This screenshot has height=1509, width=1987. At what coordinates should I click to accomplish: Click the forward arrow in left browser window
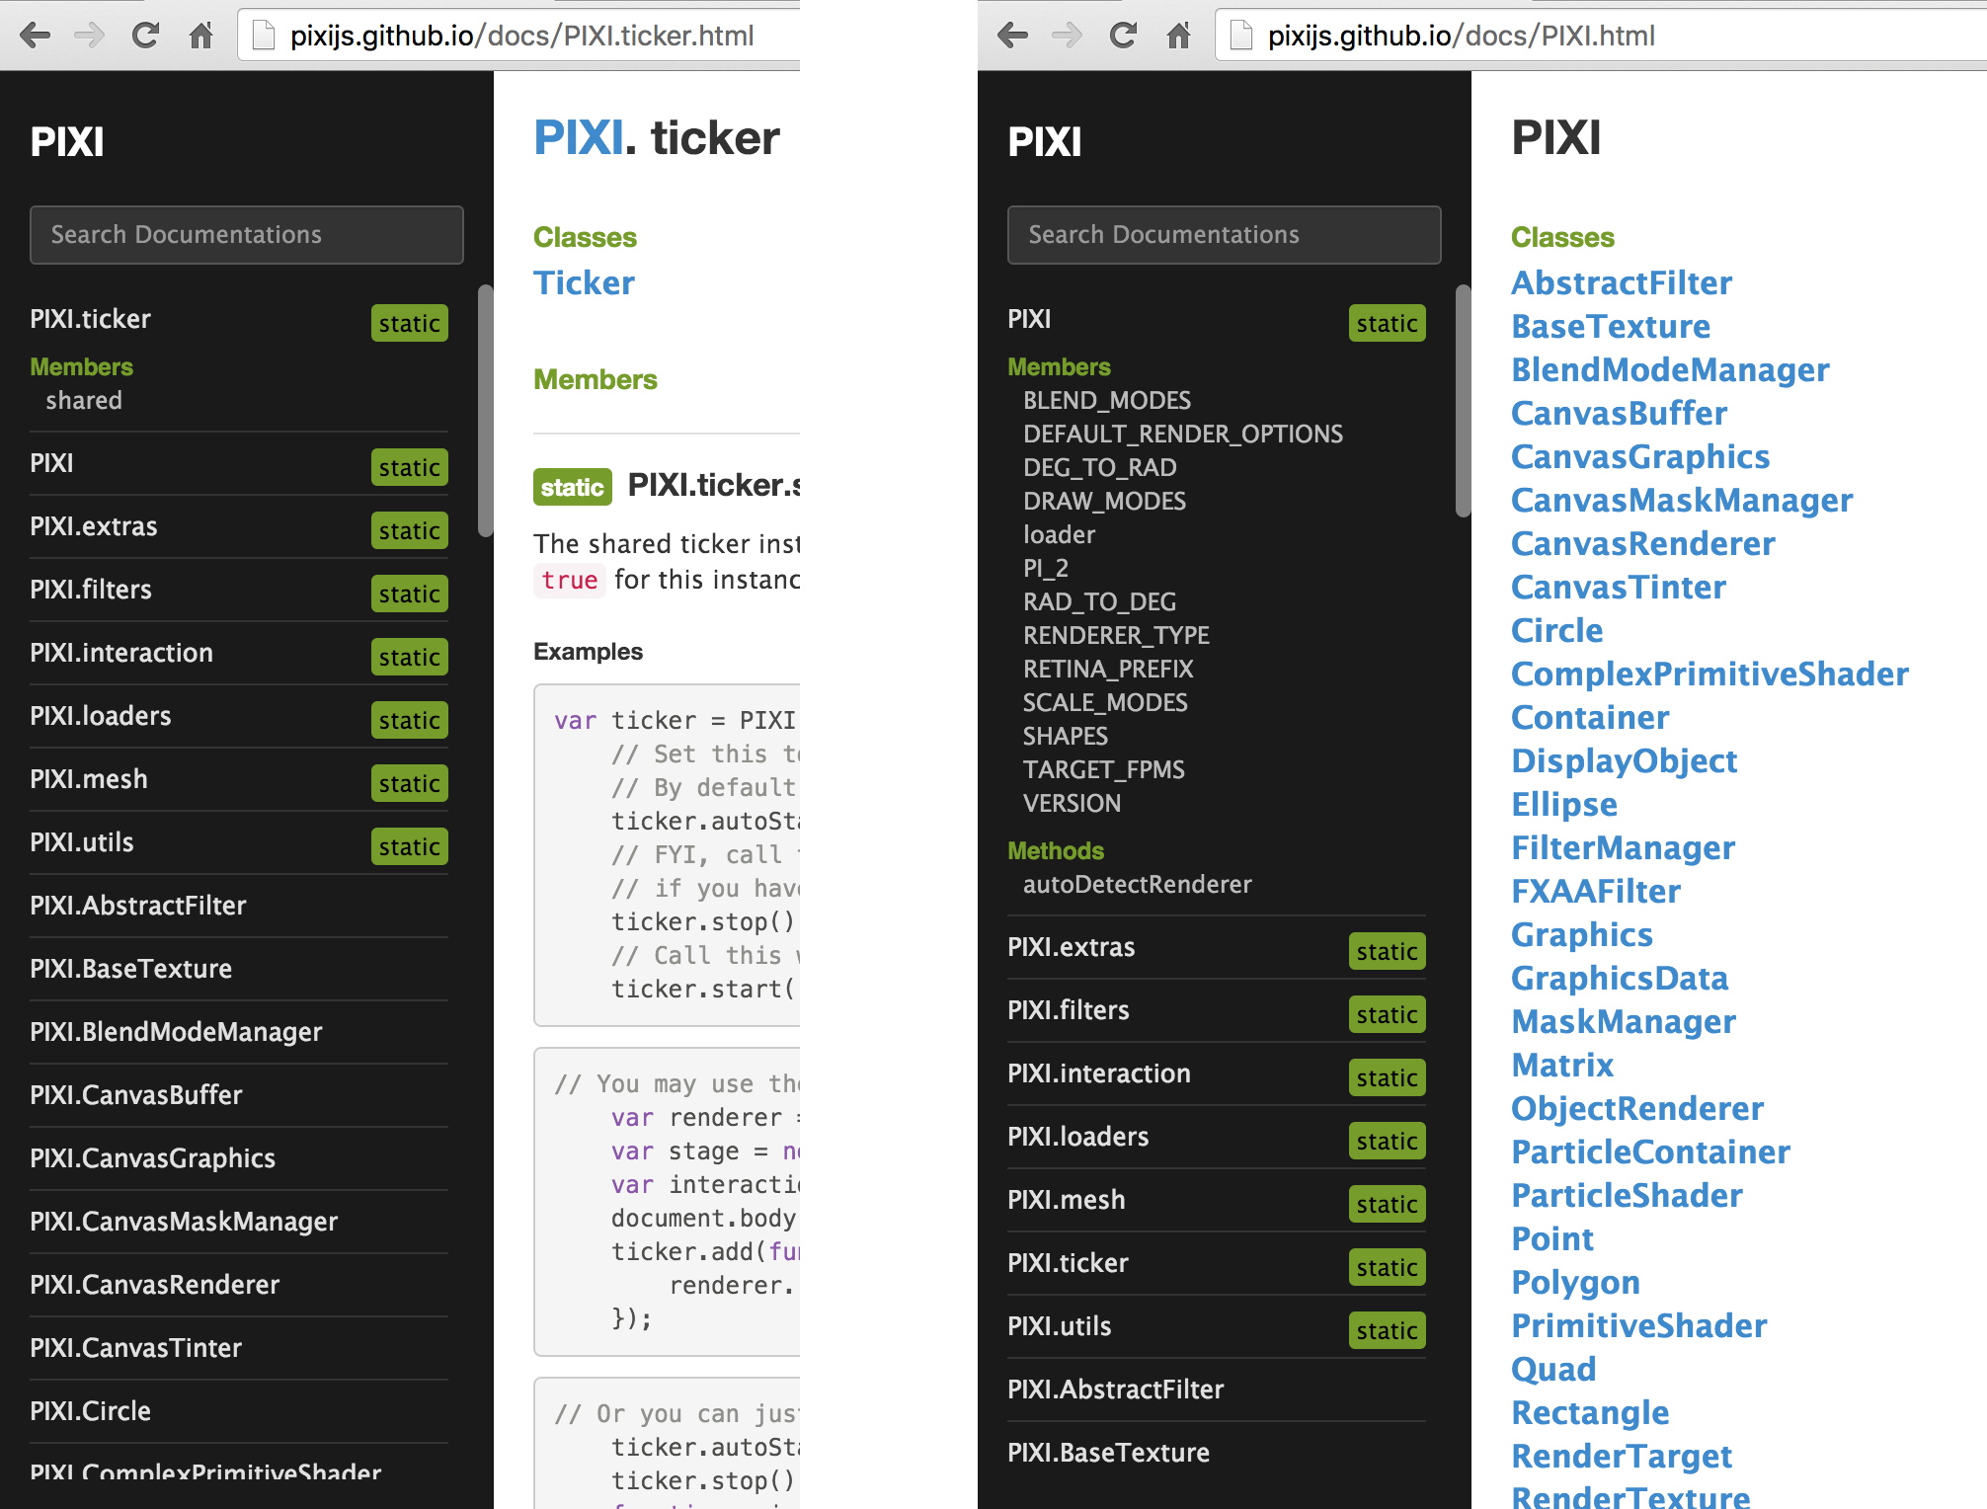pyautogui.click(x=90, y=37)
